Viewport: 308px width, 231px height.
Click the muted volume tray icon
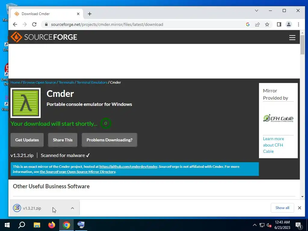[x=269, y=225]
